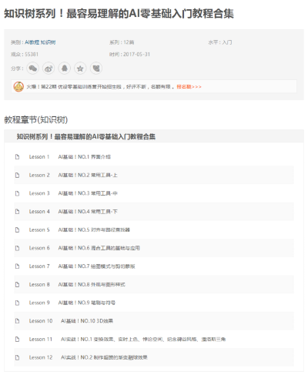Open lesson title AI基础！NO.7
Viewport: 308px width, 375px height.
click(x=96, y=266)
